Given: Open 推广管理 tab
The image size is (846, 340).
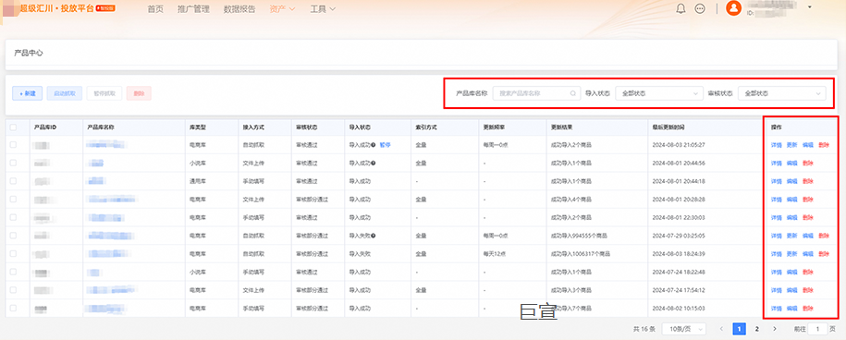Looking at the screenshot, I should coord(193,9).
